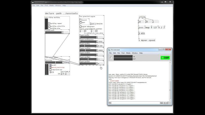The image size is (205, 115).
Task: Toggle the myout On/Off switch
Action: (x=50, y=65)
